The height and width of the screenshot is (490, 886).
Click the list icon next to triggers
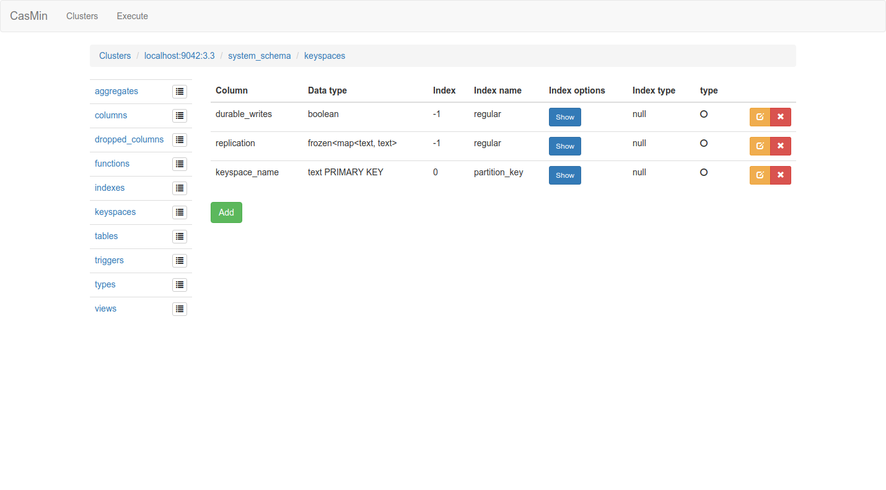coord(180,261)
